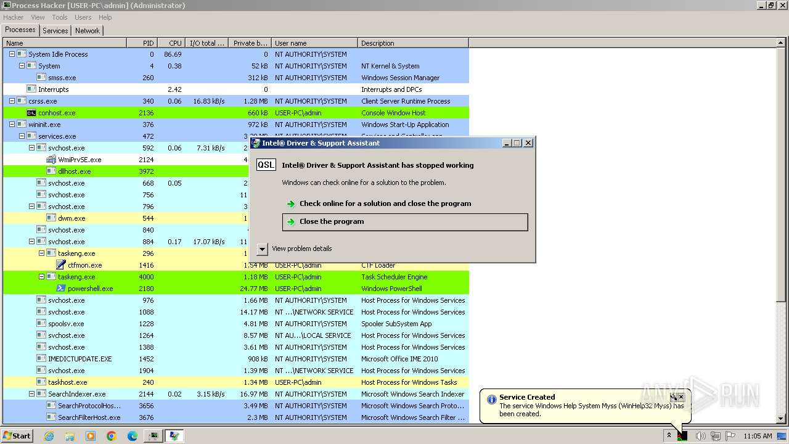The height and width of the screenshot is (444, 789).
Task: Close the Service Created notification balloon
Action: (681, 397)
